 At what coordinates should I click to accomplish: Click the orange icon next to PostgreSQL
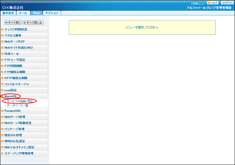coord(2,111)
